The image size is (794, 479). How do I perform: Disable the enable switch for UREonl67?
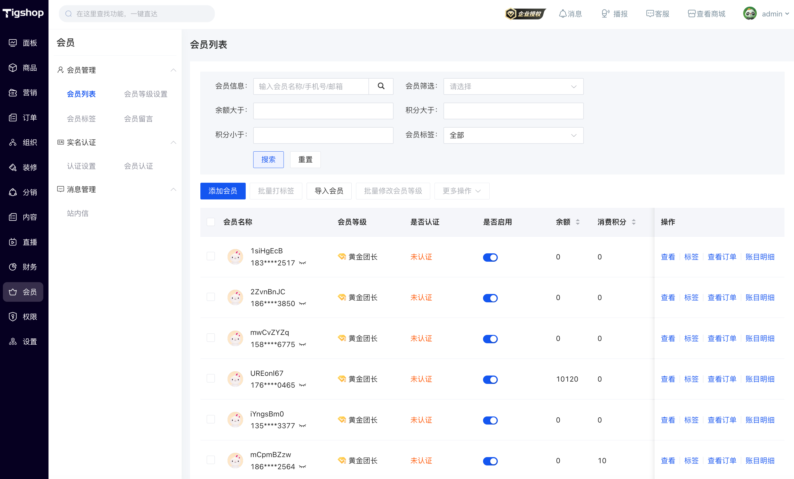[490, 380]
